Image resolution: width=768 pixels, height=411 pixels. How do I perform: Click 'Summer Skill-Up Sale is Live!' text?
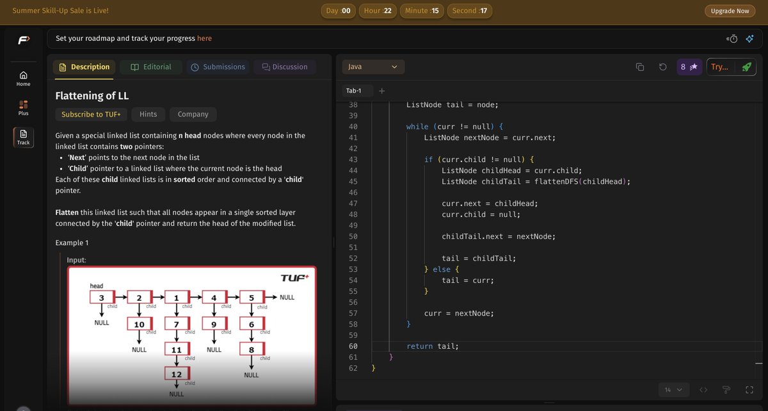[60, 11]
